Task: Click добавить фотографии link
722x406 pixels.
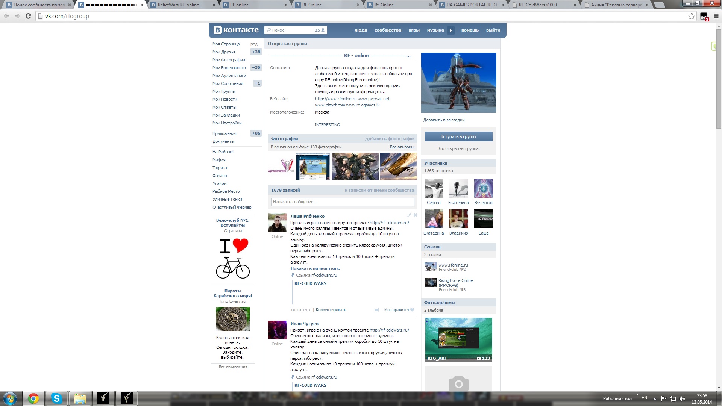Action: 390,139
